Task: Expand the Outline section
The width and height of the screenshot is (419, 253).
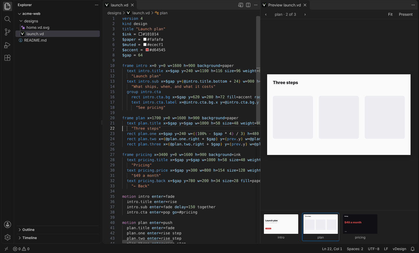Action: click(x=58, y=230)
